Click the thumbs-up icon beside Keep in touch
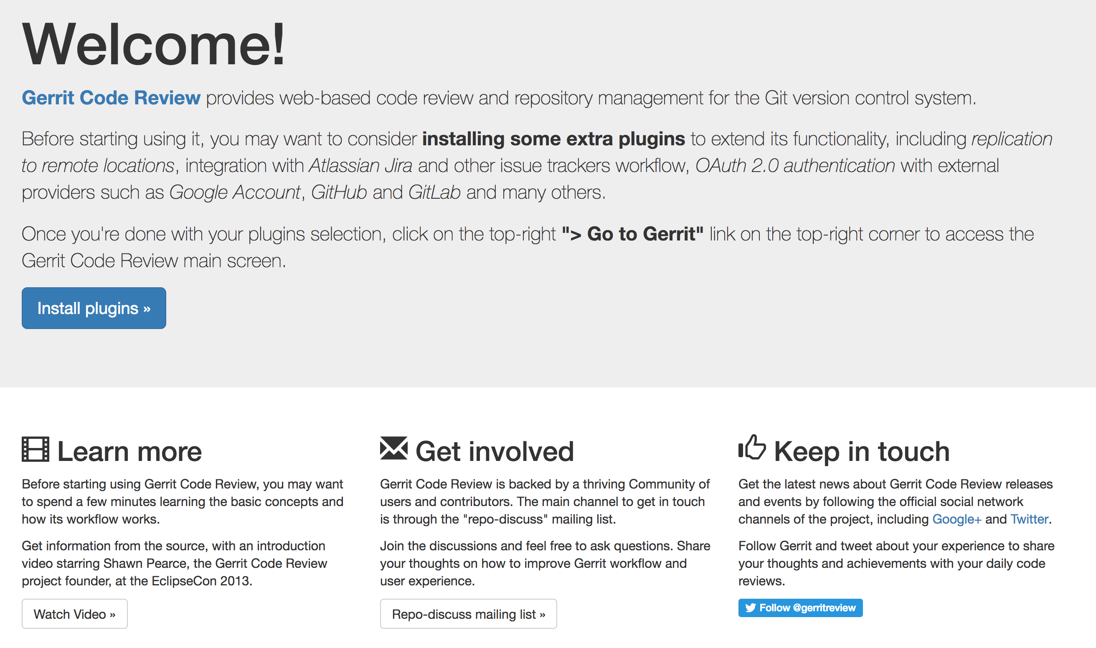1096x648 pixels. 752,447
